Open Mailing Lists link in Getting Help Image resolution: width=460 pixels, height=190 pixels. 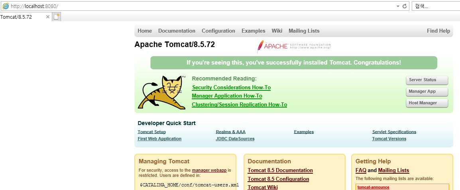393,170
